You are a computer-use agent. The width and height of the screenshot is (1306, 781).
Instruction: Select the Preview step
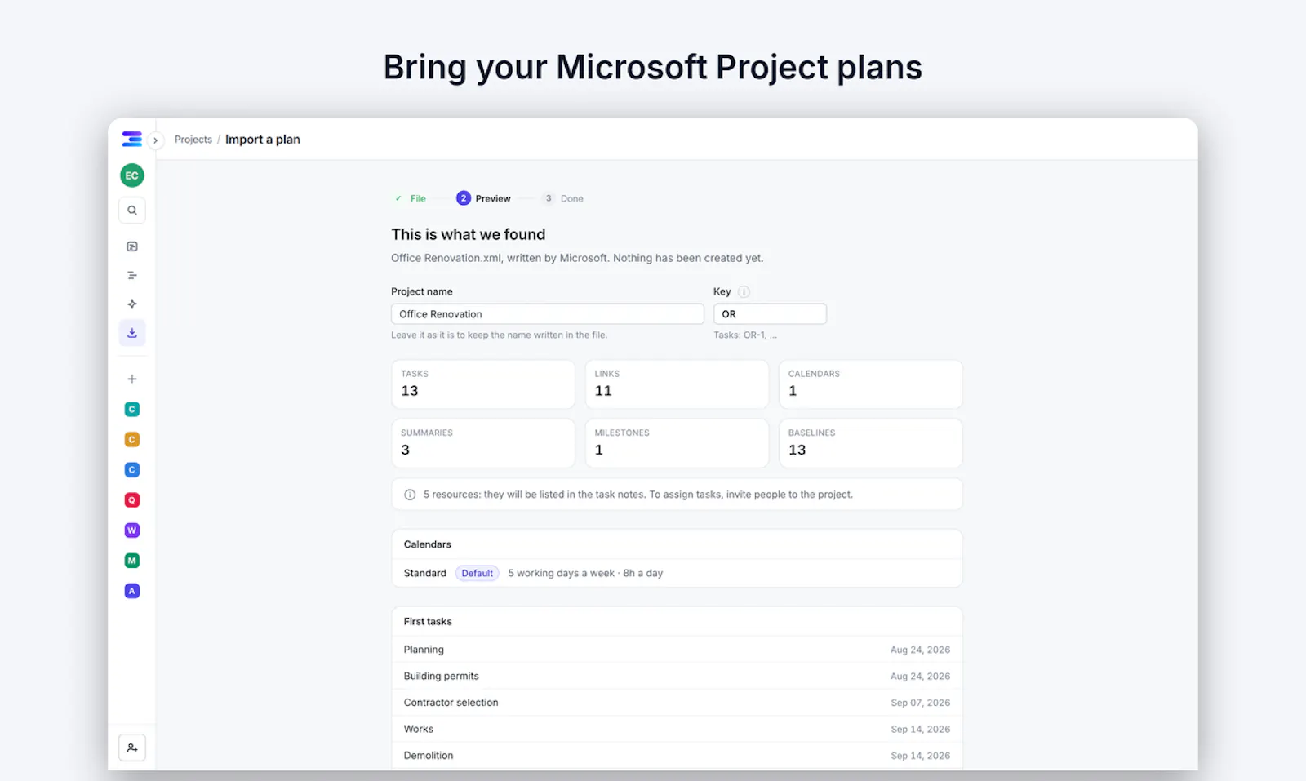point(483,198)
